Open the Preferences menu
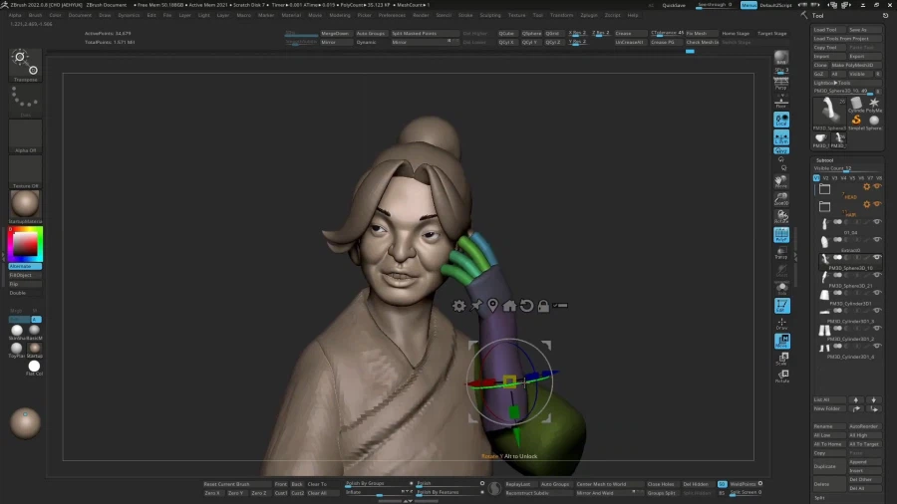Viewport: 897px width, 504px height. (x=392, y=15)
